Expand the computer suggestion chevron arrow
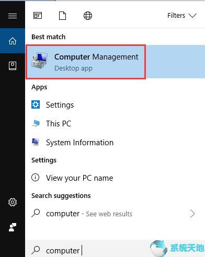Image resolution: width=205 pixels, height=257 pixels. click(x=192, y=214)
